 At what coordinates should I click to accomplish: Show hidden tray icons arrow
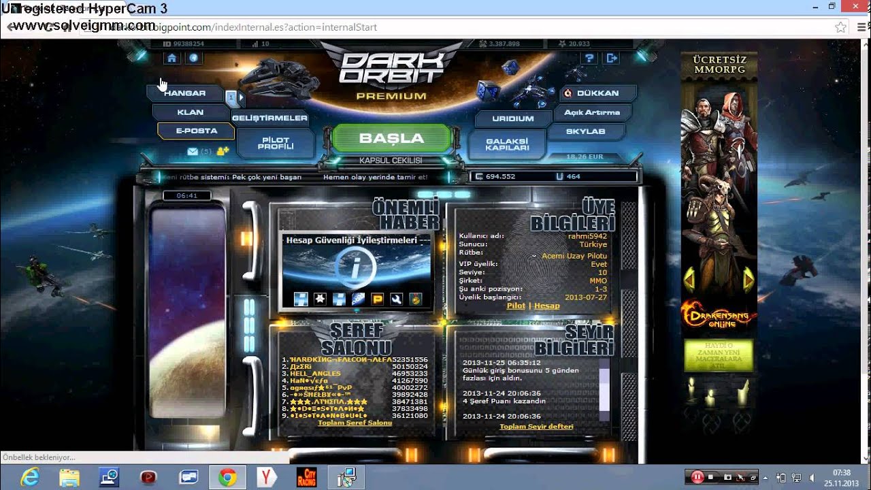[x=766, y=478]
